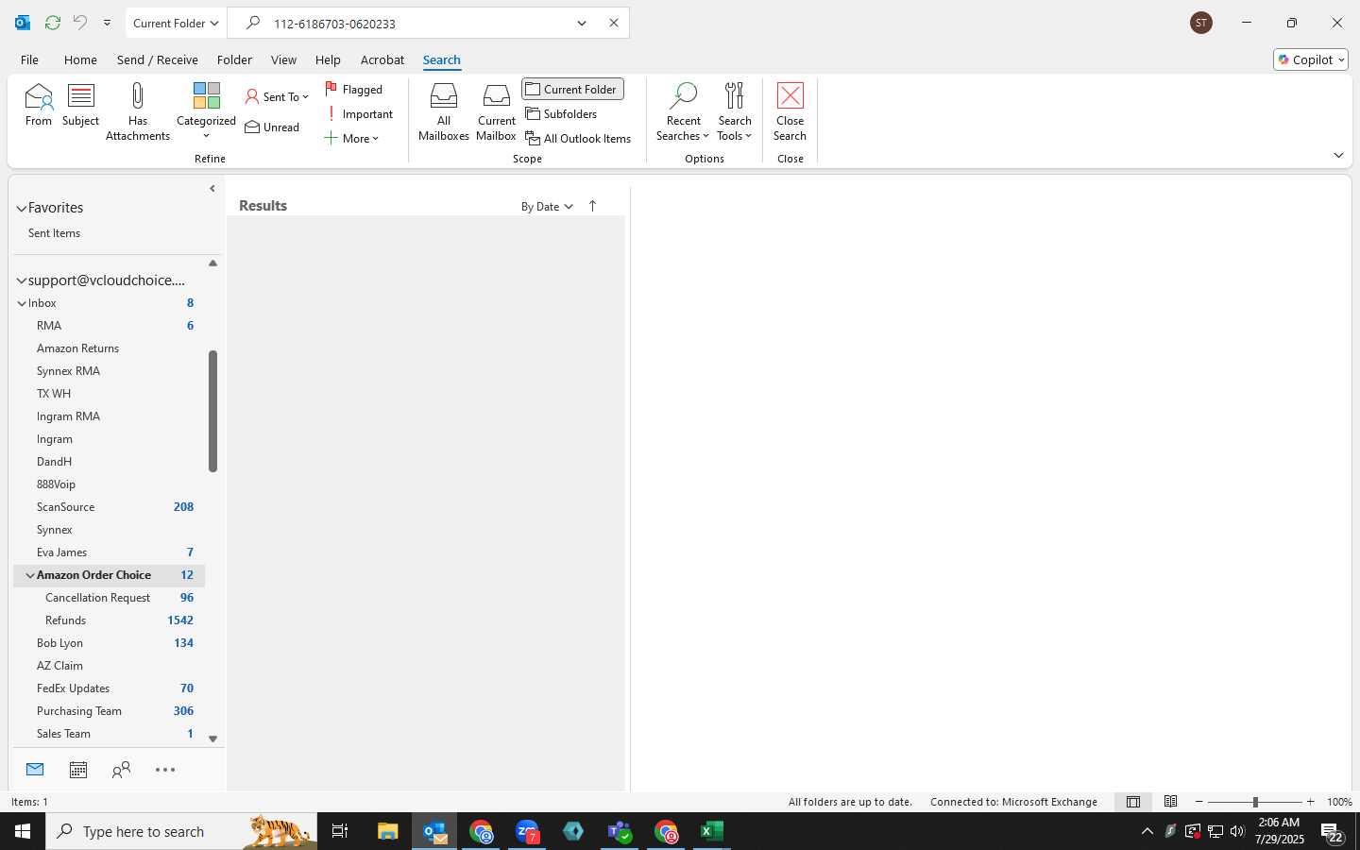The image size is (1360, 850).
Task: Select Sent Items in Favorites
Action: 54,233
